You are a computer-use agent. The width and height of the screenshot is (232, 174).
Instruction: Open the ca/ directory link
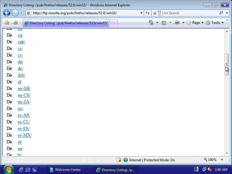pos(20,35)
